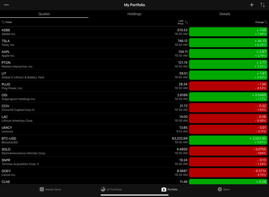Toggle TSLA change box showing +44.13

[x=228, y=43]
